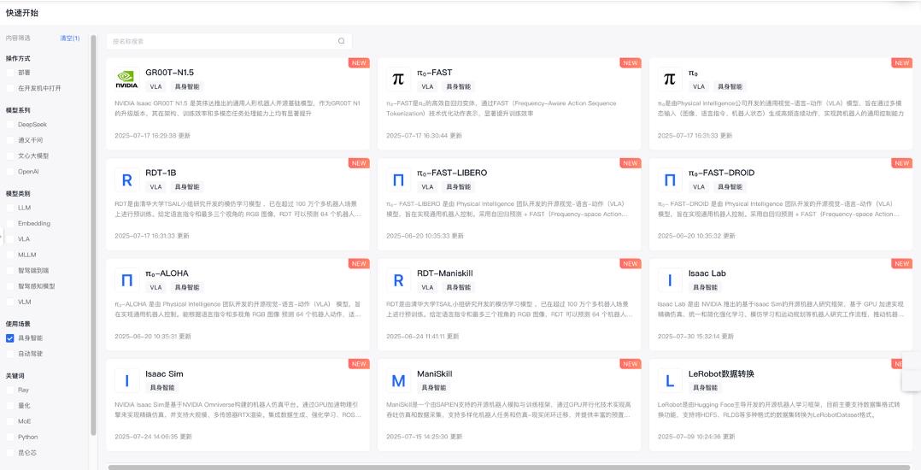
Task: Select the π₀-ALOHA card icon
Action: 126,280
